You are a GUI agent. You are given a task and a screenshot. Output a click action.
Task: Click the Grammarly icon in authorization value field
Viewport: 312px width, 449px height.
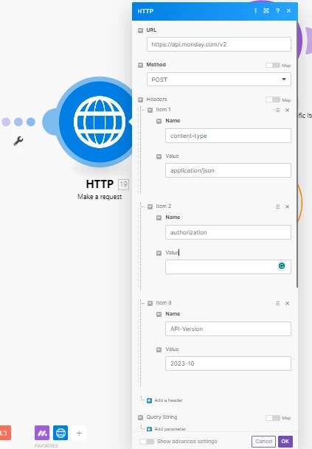(282, 266)
